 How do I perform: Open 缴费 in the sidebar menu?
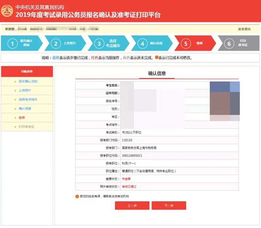click(22, 118)
